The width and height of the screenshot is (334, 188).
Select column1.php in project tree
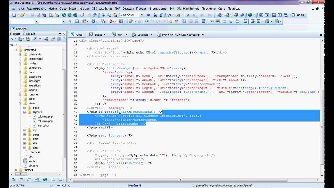pyautogui.click(x=45, y=117)
